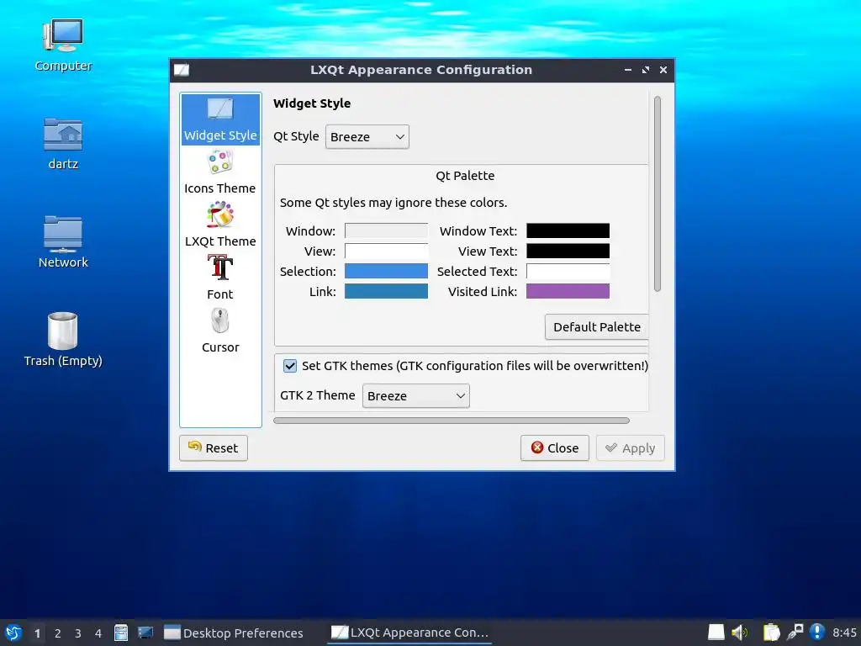Click the horizontal scrollbar below settings

click(452, 421)
